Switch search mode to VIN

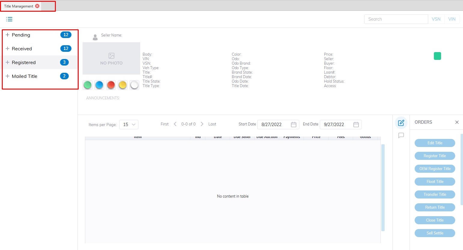452,19
